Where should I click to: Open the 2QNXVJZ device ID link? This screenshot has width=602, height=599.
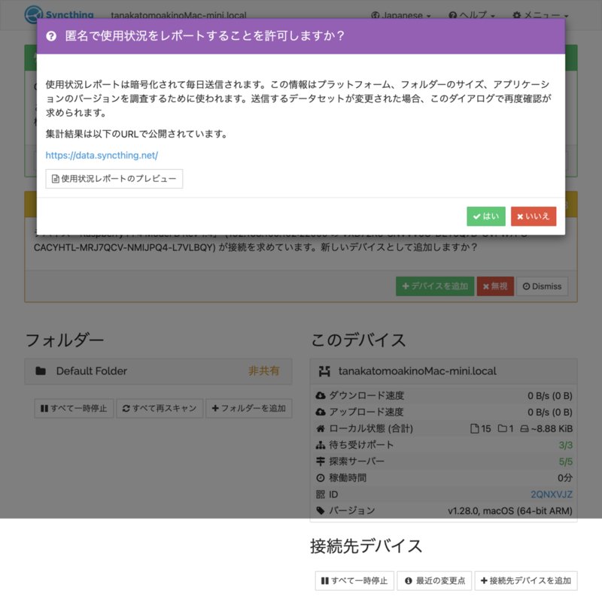[552, 495]
